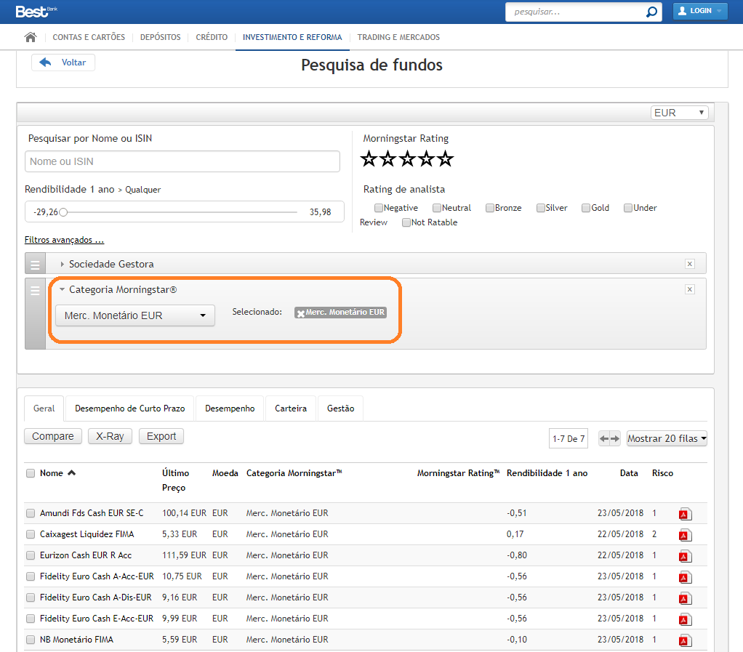Switch to Desempenho de Curto Prazo tab

pos(129,408)
